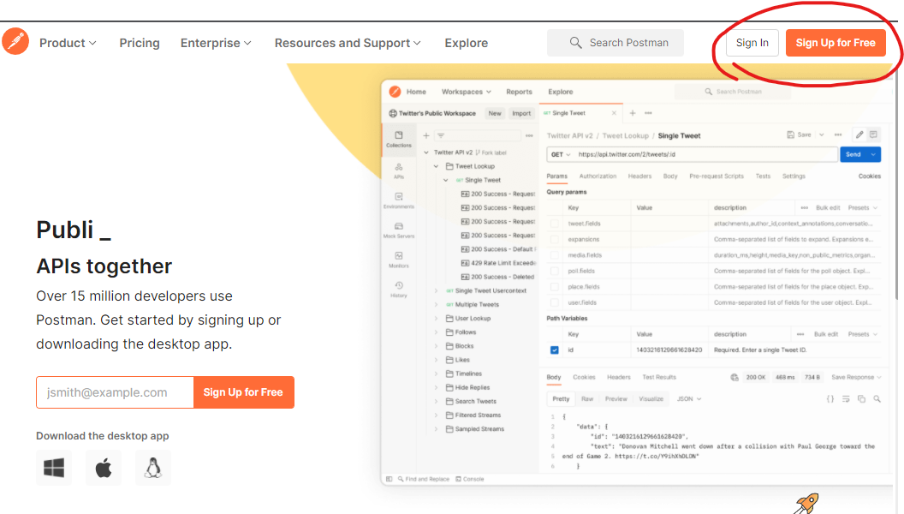Click the curly braces beautify icon in the response
Screen dimensions: 904x514
pyautogui.click(x=830, y=398)
